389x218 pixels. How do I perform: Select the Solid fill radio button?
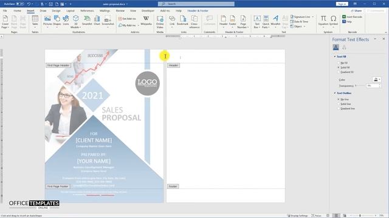[x=339, y=67]
